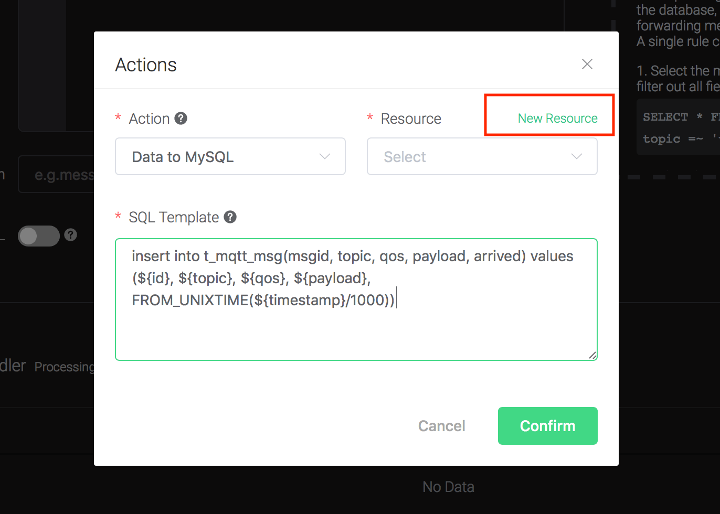Focus the SQL Template text area
This screenshot has width=720, height=514.
[x=356, y=325]
